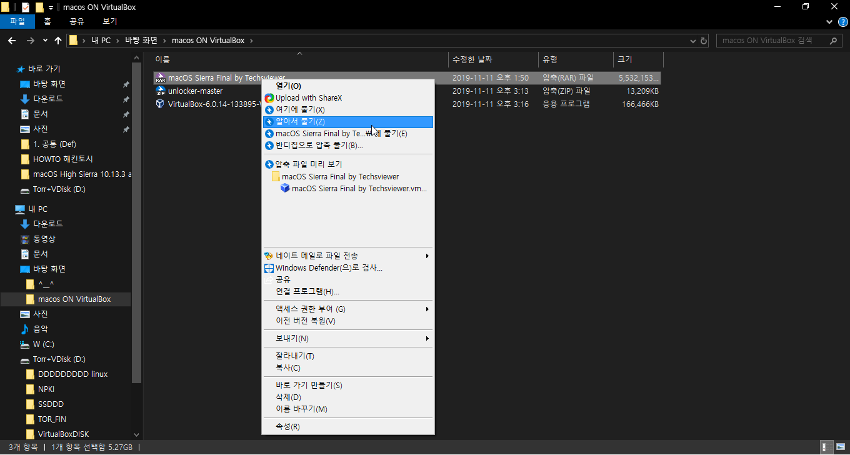Sort by the '크기' column header
850x455 pixels.
pos(638,59)
